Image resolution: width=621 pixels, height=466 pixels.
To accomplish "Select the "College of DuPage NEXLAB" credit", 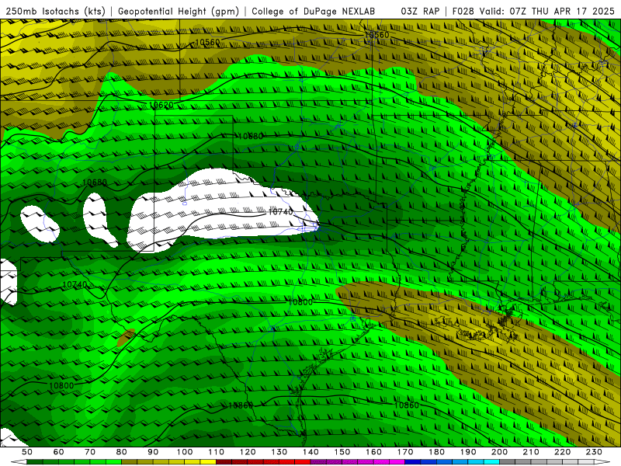I will [x=314, y=12].
